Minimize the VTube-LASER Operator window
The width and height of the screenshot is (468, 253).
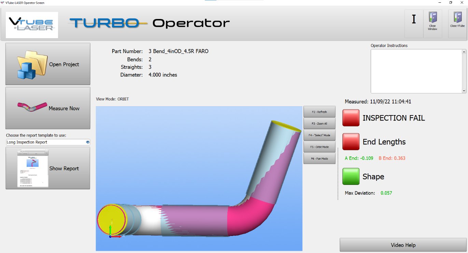point(439,3)
